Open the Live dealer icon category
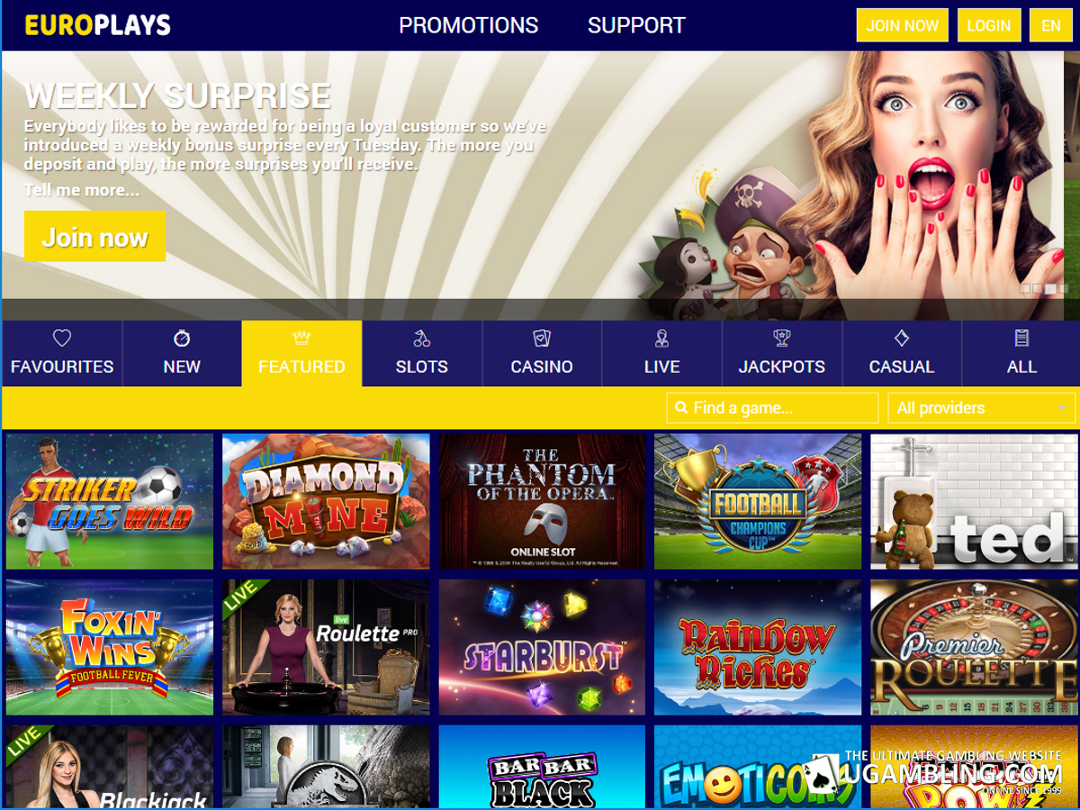 [x=661, y=353]
